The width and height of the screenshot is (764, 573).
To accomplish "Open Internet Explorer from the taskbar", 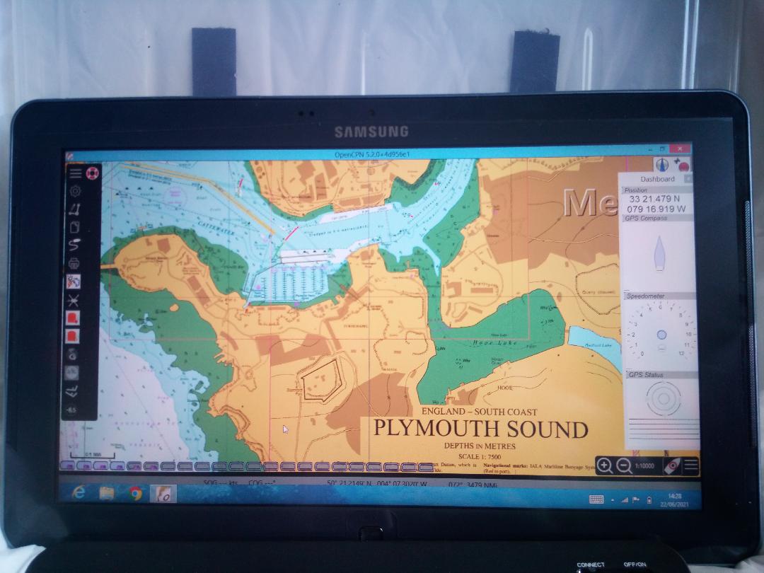I will pyautogui.click(x=78, y=492).
